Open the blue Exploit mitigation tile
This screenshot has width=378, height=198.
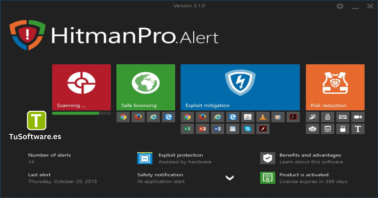pyautogui.click(x=240, y=87)
